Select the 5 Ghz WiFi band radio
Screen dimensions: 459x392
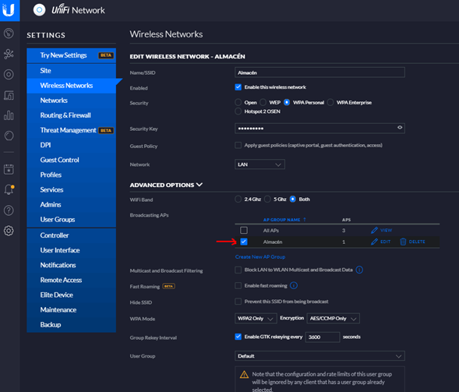[x=267, y=199]
